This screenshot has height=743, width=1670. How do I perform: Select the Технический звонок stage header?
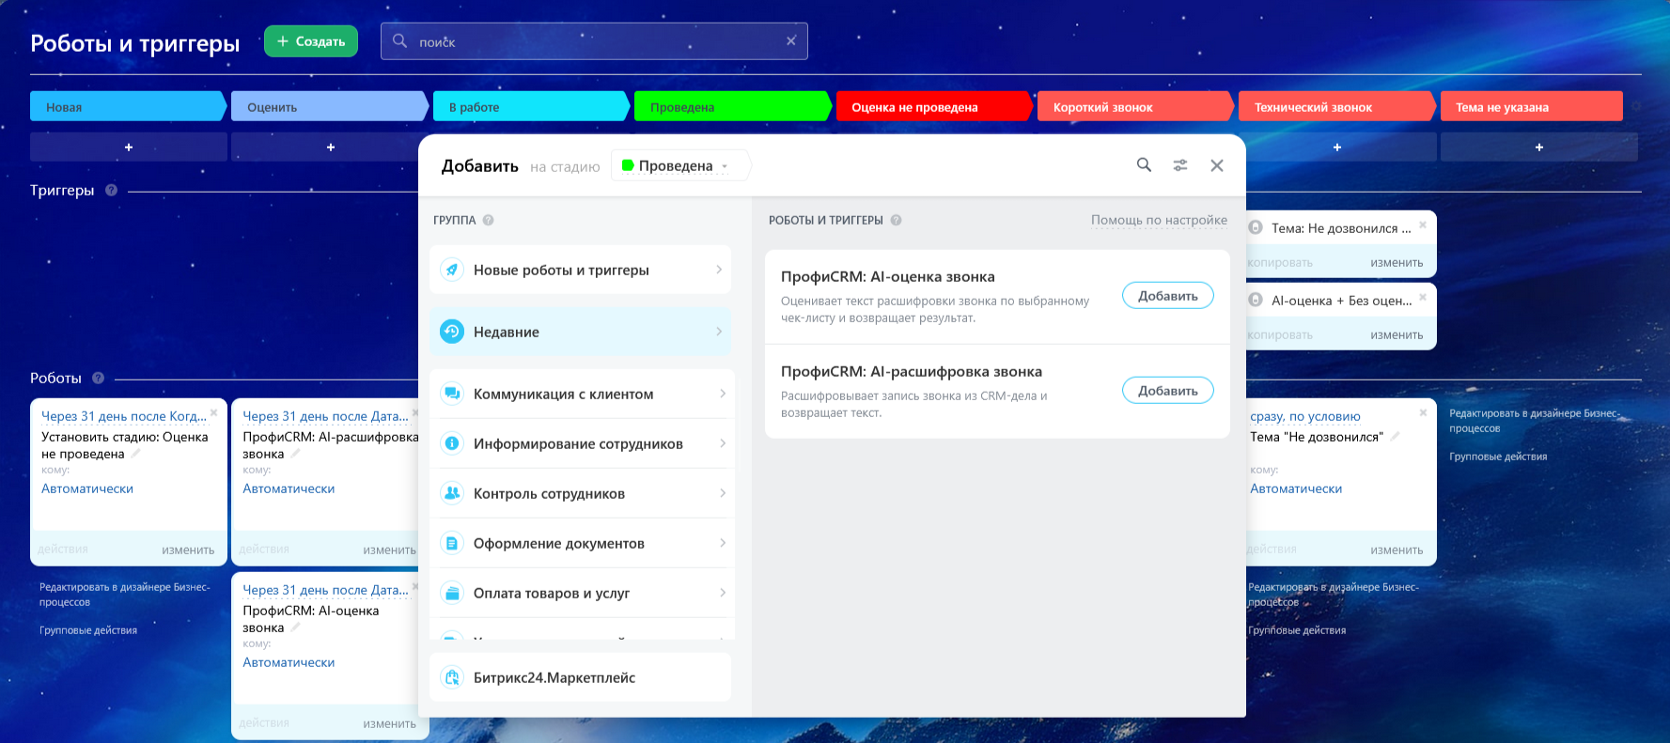pyautogui.click(x=1337, y=106)
